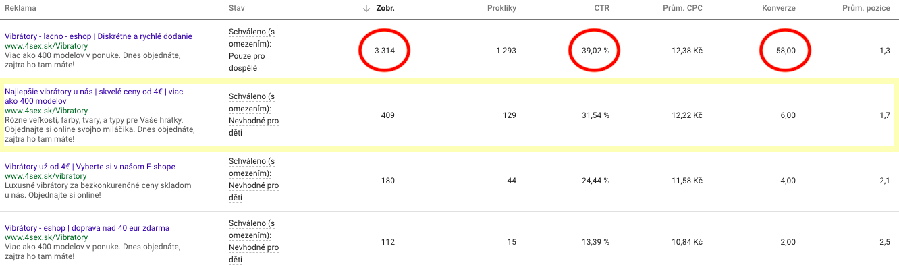This screenshot has height=265, width=899.
Task: Open ad 'Vibrátory - lacno - eshop' headline
Action: point(99,36)
